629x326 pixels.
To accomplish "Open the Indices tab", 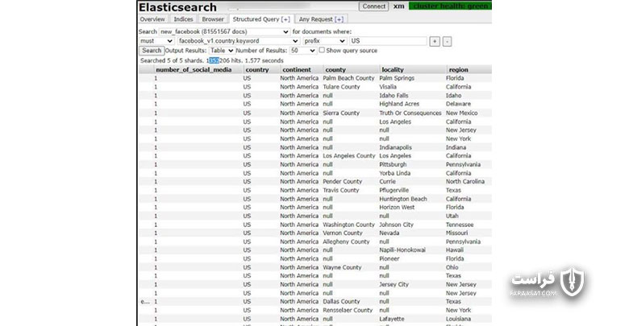I will click(x=183, y=19).
